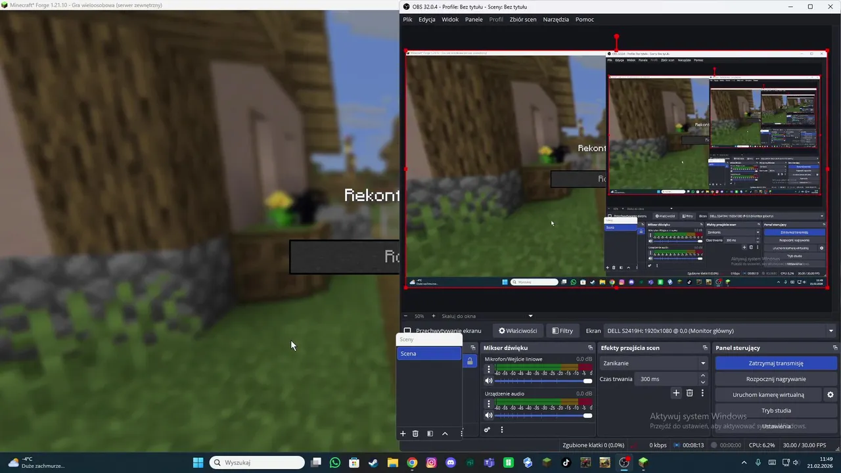Increase Czas trwania with up arrow
The width and height of the screenshot is (841, 473).
click(x=703, y=376)
